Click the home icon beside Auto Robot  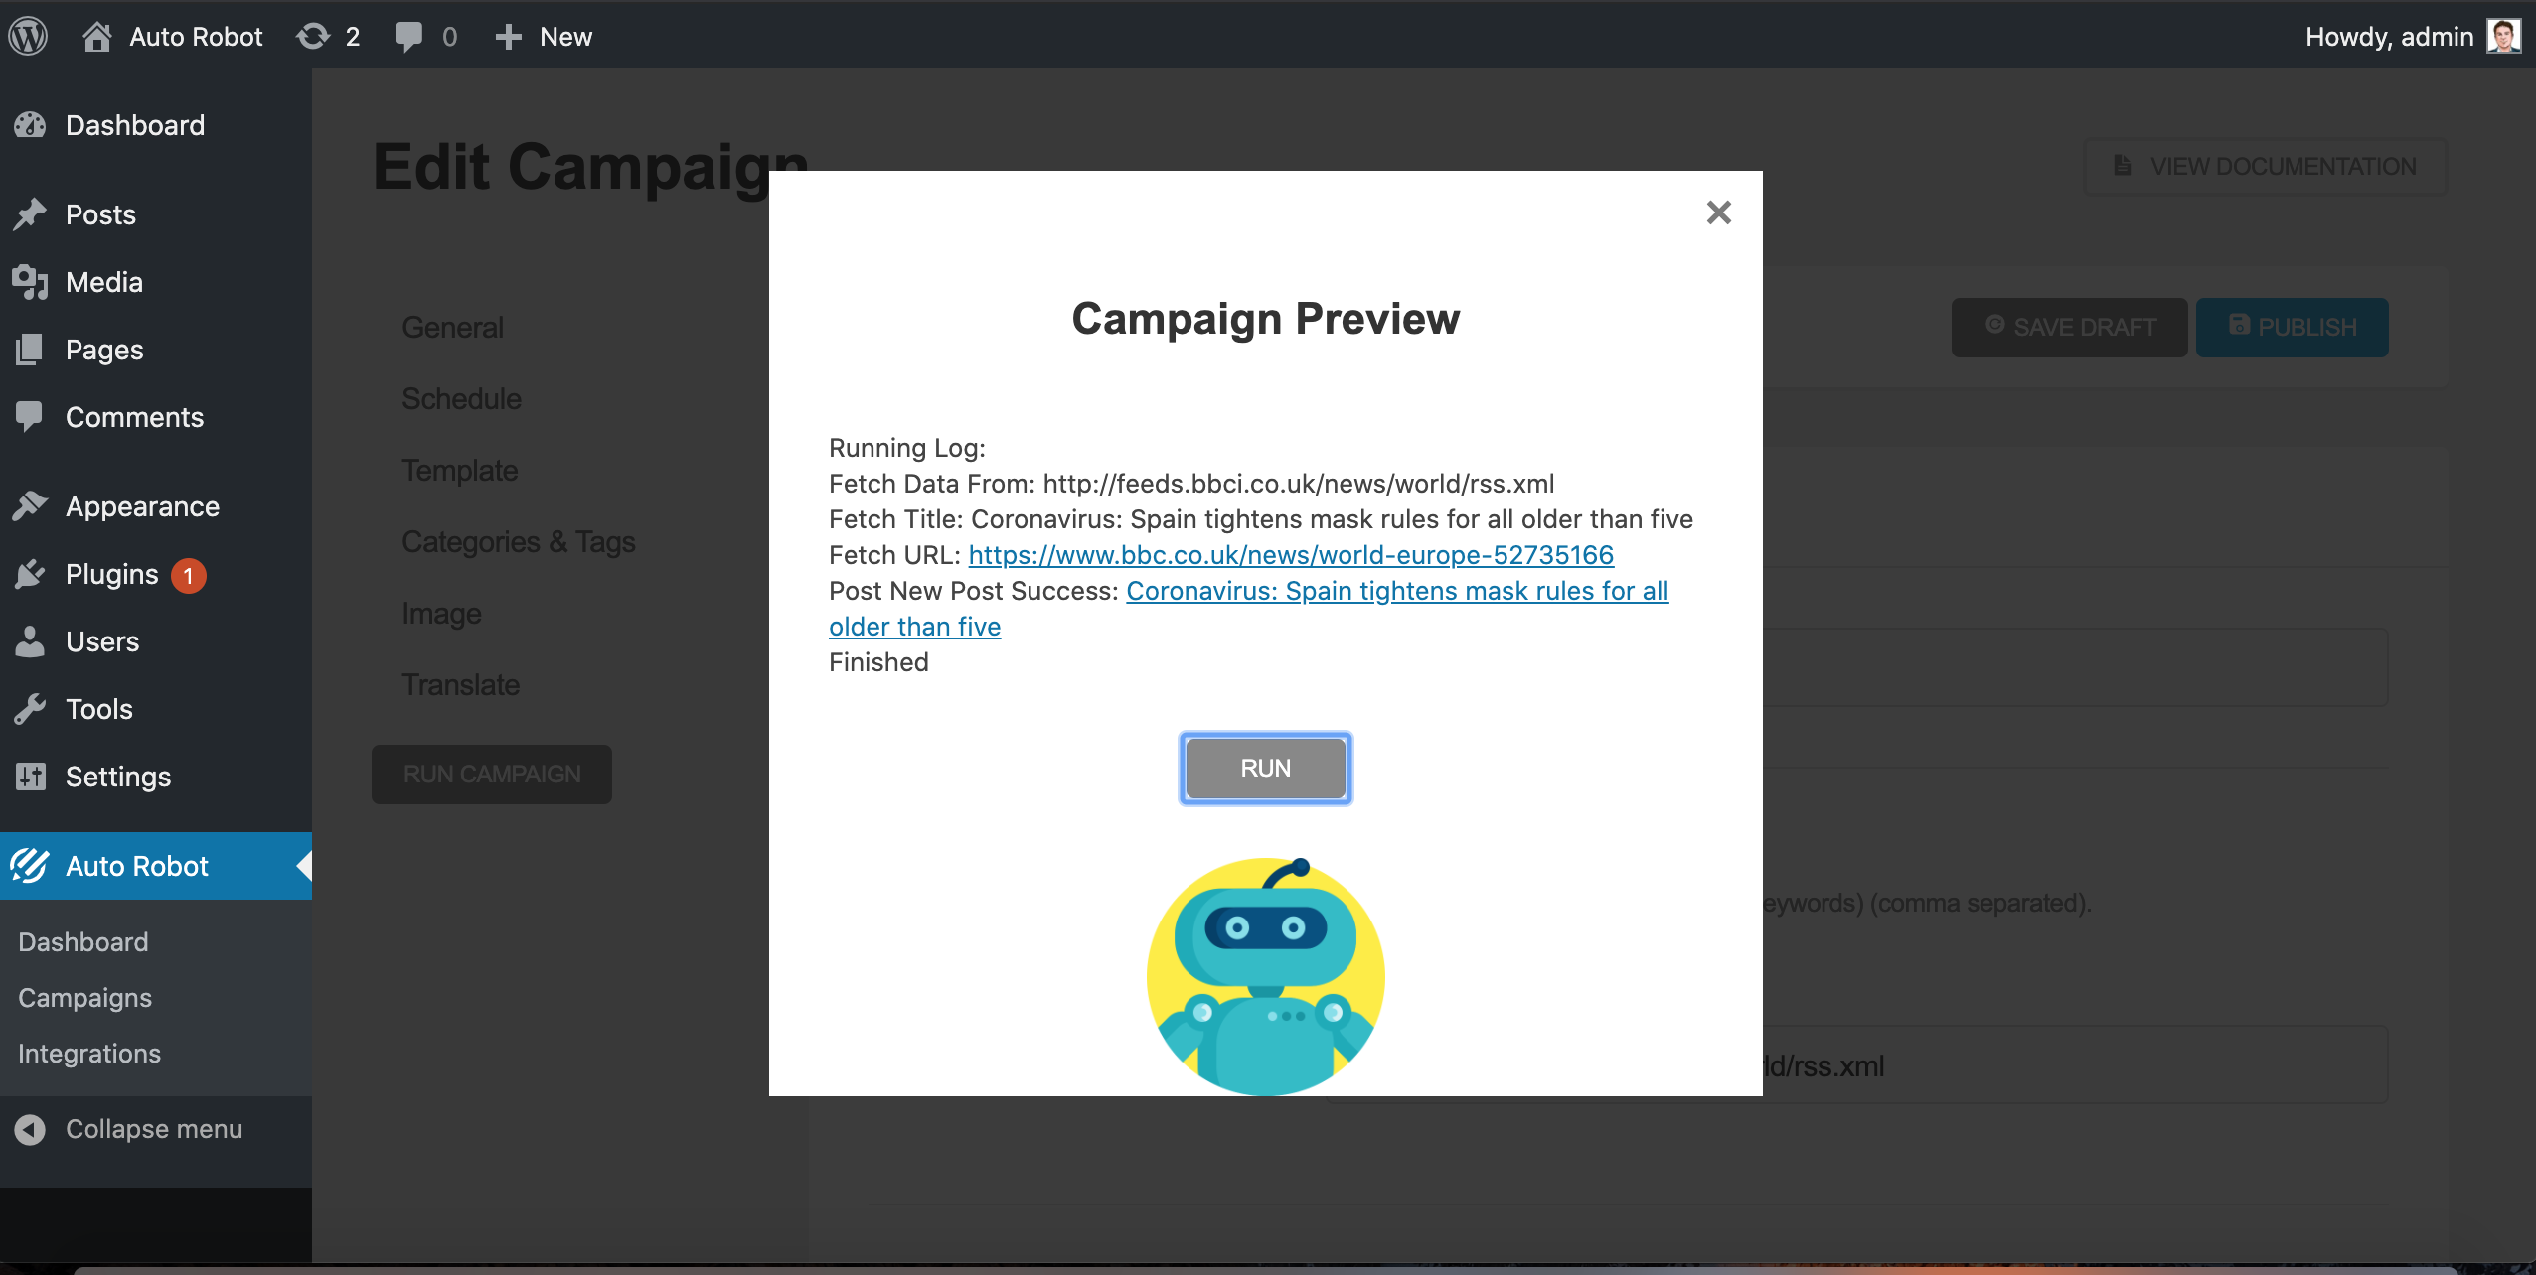pyautogui.click(x=96, y=37)
